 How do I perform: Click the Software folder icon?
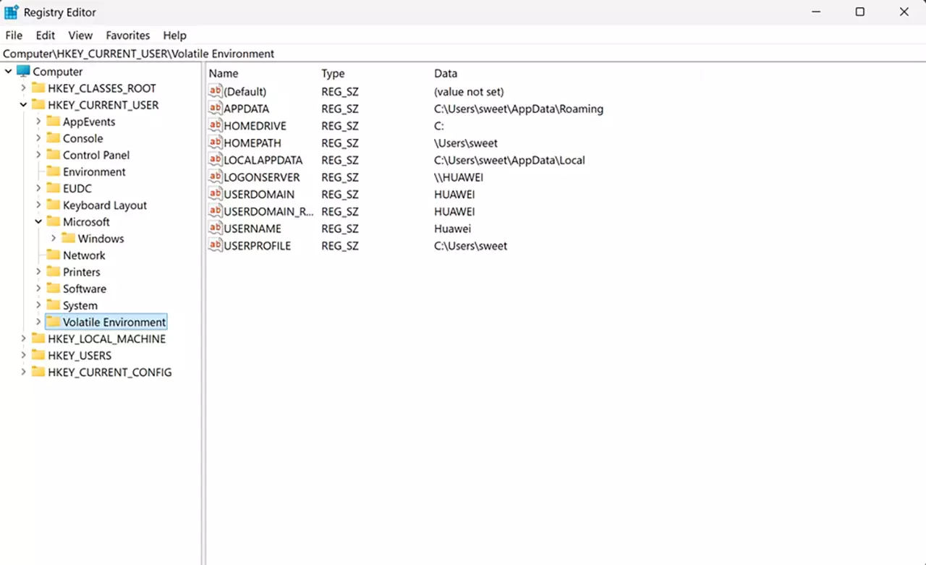53,288
